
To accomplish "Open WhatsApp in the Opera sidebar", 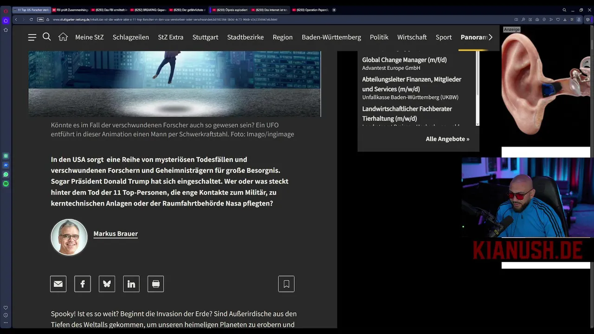I will 6,174.
